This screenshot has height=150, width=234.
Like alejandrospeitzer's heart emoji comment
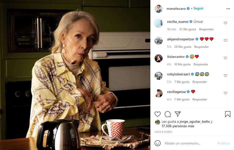(225, 40)
